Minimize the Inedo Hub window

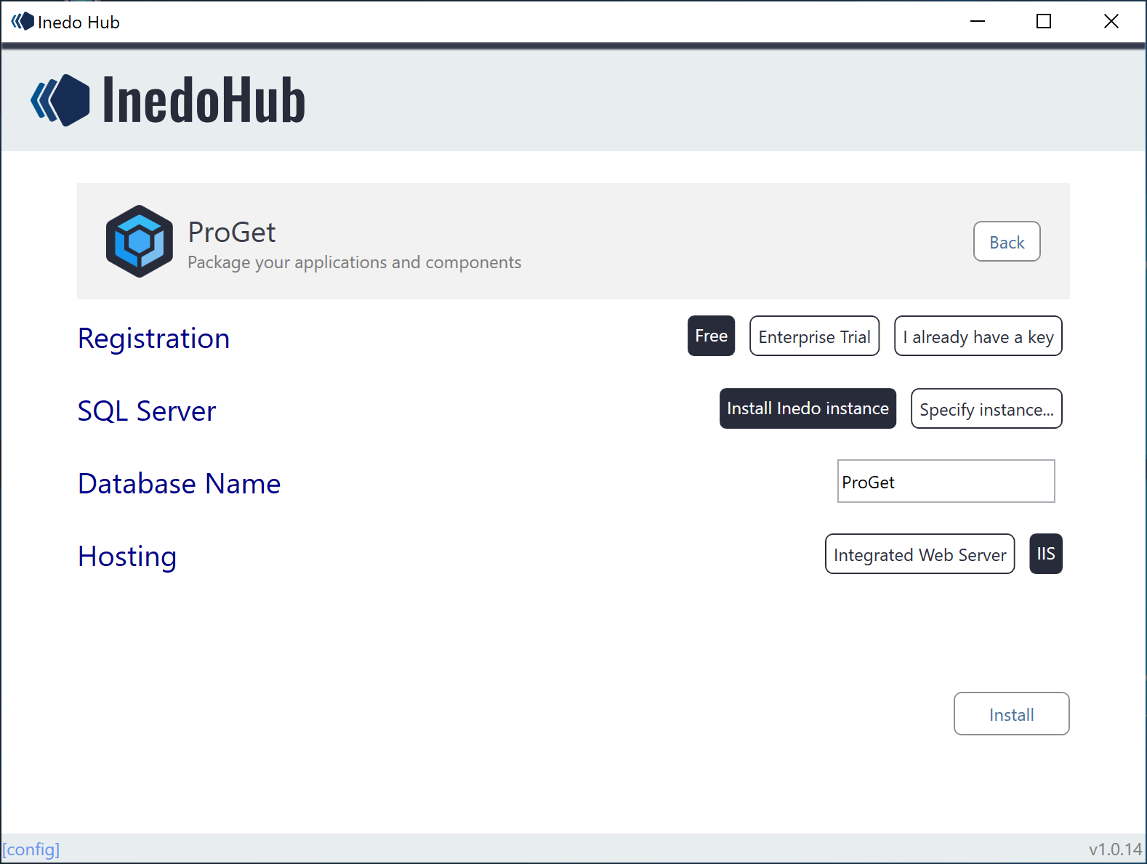(x=978, y=22)
